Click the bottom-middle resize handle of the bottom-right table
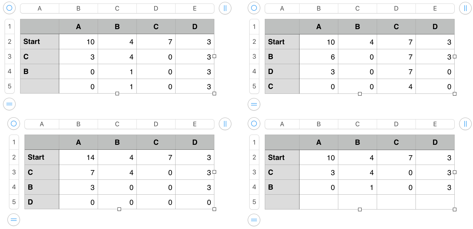Image resolution: width=473 pixels, height=229 pixels. (x=360, y=209)
